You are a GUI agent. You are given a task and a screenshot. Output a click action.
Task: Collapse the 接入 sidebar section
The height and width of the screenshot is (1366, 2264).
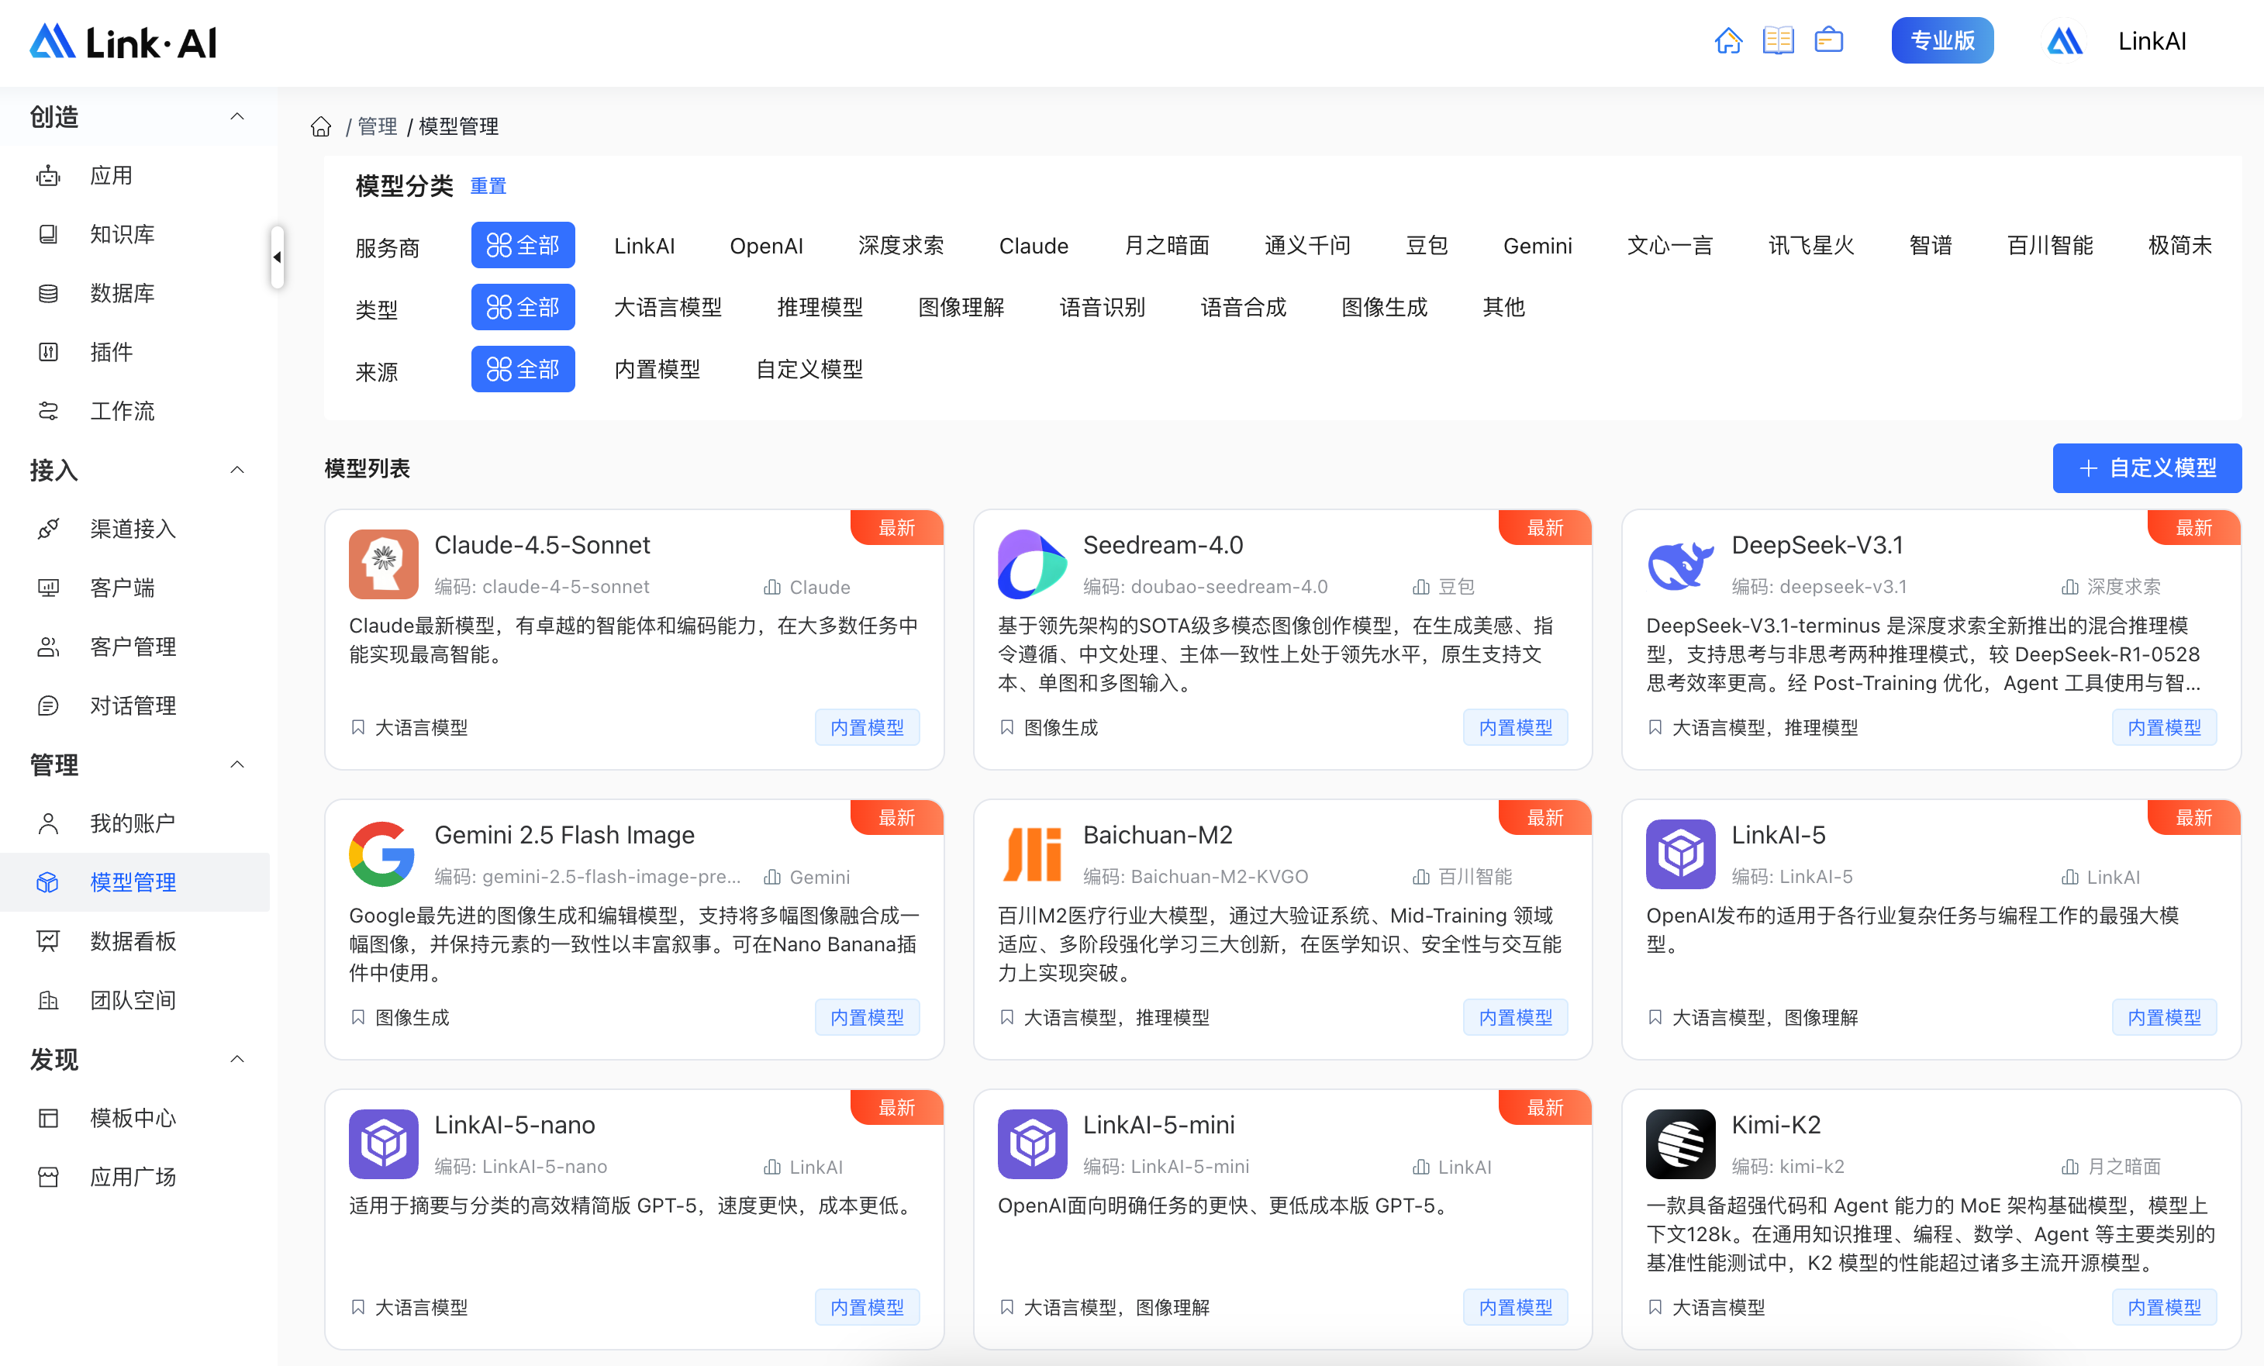tap(237, 471)
